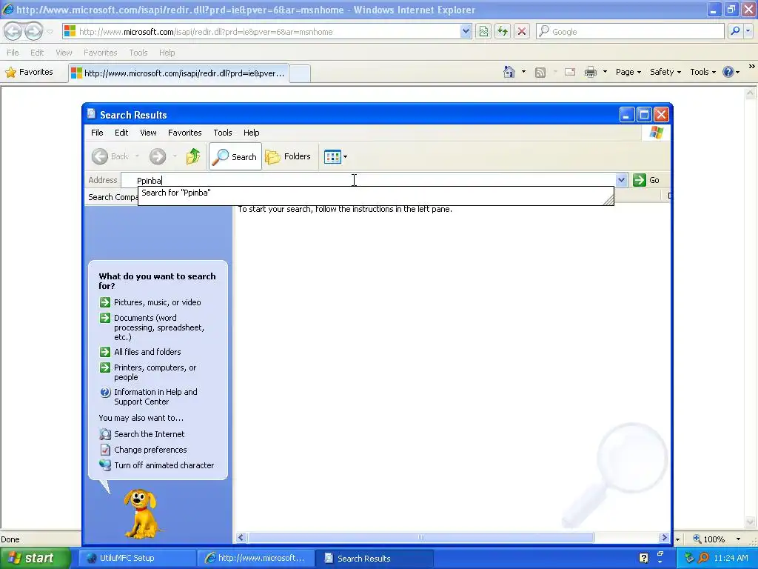Click the IE Read Mail icon
This screenshot has height=569, width=758.
[570, 72]
